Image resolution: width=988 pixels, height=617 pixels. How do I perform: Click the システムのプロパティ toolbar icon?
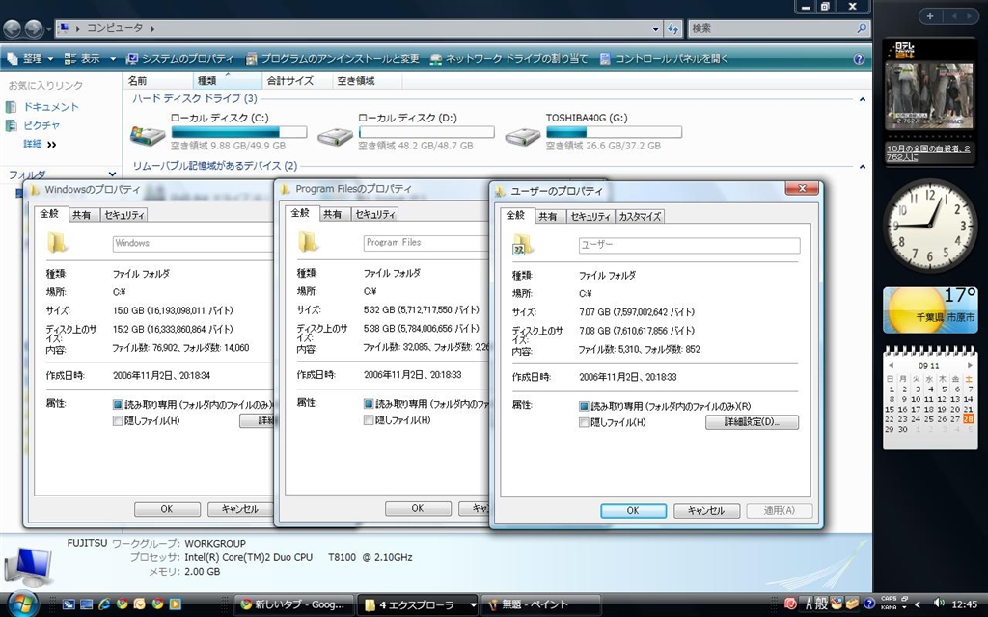pyautogui.click(x=131, y=59)
